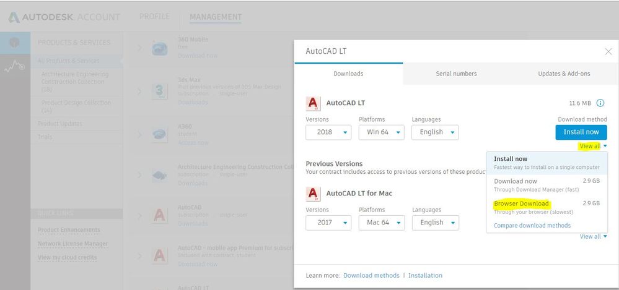Select All Products & Services
Viewport: 619px width, 290px height.
coord(69,61)
